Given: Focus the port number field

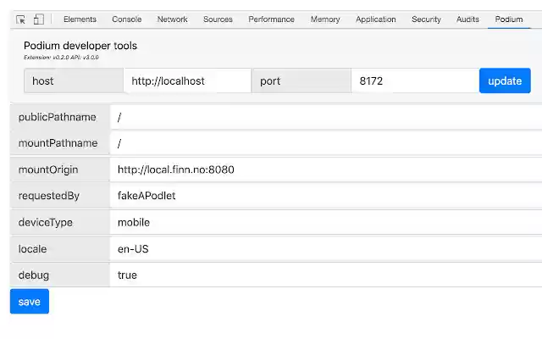Looking at the screenshot, I should pos(414,81).
